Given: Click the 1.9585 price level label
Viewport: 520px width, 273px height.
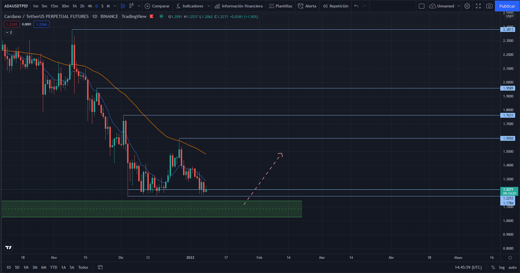Looking at the screenshot, I should coord(508,88).
